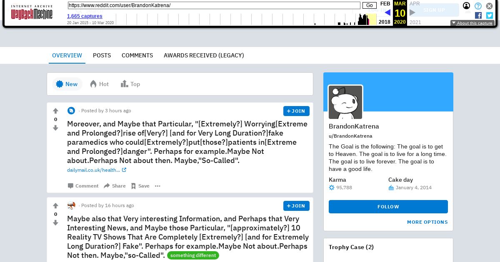500x262 pixels.
Task: Upvote the post from 3 hours ago
Action: (55, 111)
